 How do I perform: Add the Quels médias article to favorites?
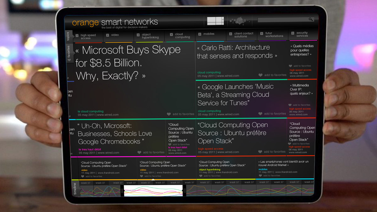(300, 66)
